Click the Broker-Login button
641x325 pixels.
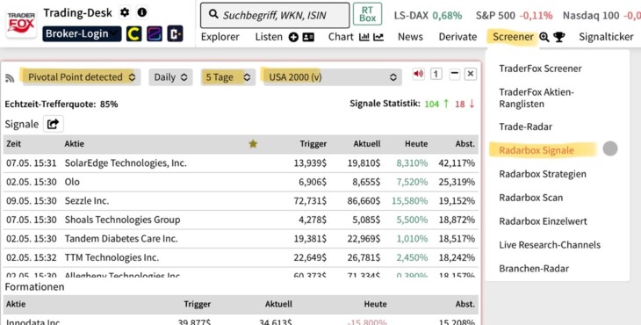pyautogui.click(x=82, y=33)
